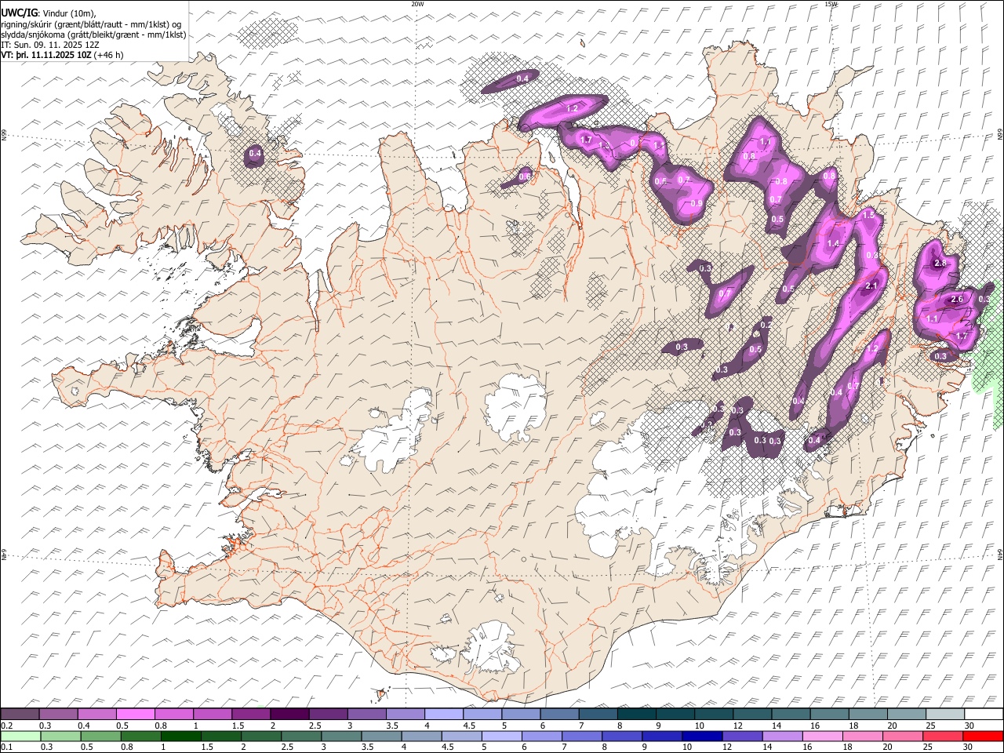Select the '0.9' snowfall value on the map
Screen dimensions: 1004x753
click(x=696, y=204)
